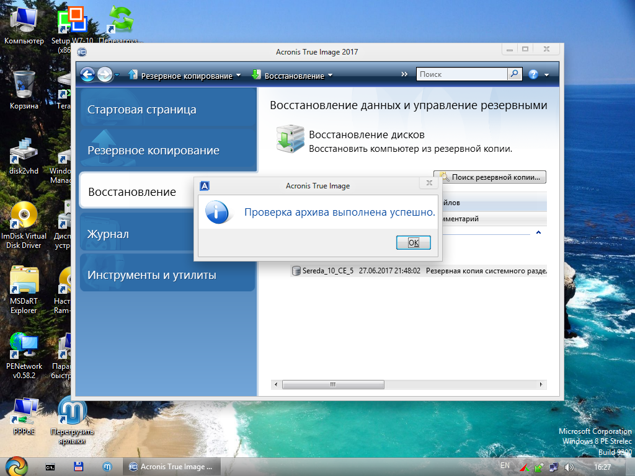Screen dimensions: 635x476
Task: Open the help question mark icon
Action: coord(533,74)
